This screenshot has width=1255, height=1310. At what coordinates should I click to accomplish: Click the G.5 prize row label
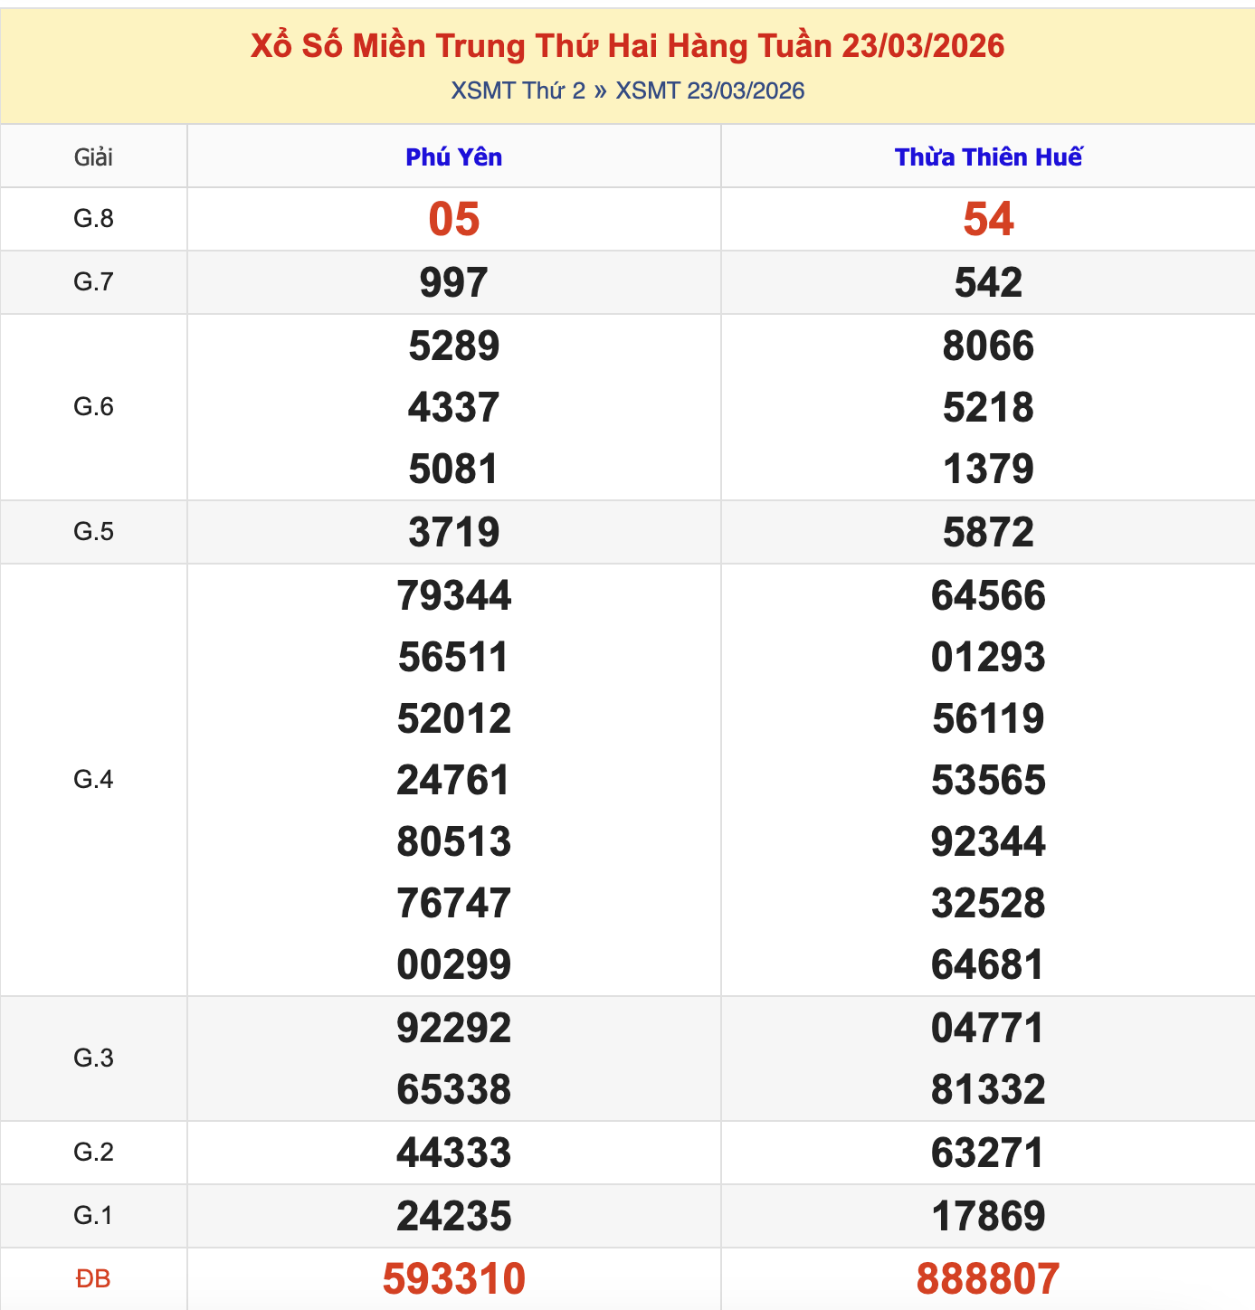pyautogui.click(x=93, y=532)
